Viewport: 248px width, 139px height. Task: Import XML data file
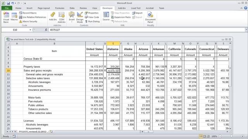137,13
